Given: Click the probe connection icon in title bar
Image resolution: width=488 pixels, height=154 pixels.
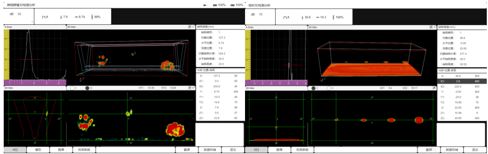Looking at the screenshot, I should (205, 5).
